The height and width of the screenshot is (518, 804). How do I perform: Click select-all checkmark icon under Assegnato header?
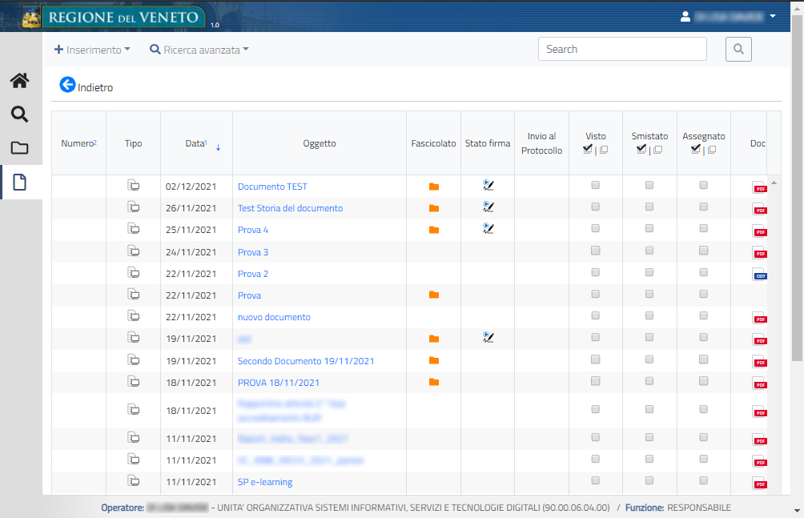[696, 149]
